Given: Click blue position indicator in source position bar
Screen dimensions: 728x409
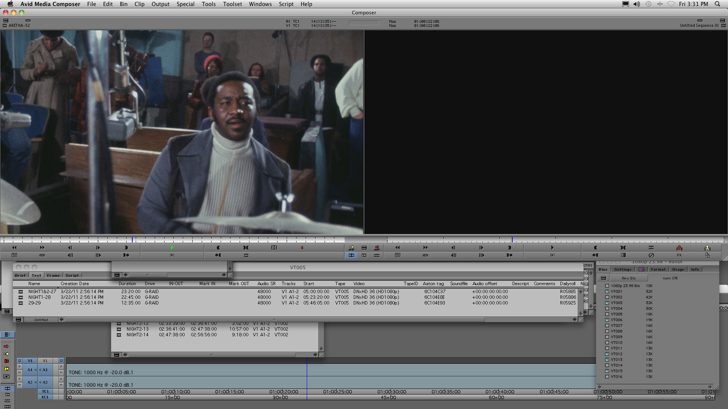Looking at the screenshot, I should pos(132,240).
